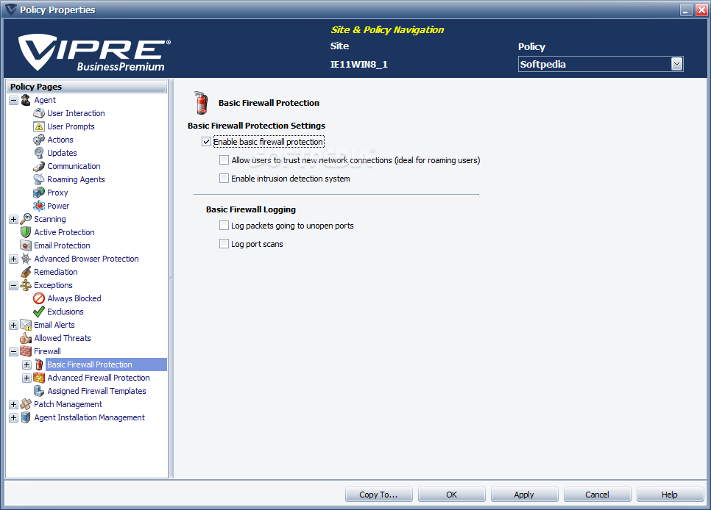
Task: Collapse the Exceptions tree node
Action: tap(13, 285)
